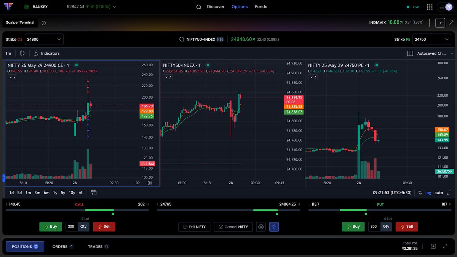Expand indicator legend on PE chart
This screenshot has height=257, width=457.
313,77
